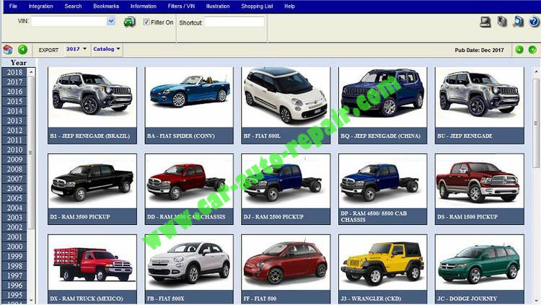541x305 pixels.
Task: Click the computer icon in the top right
Action: [485, 22]
